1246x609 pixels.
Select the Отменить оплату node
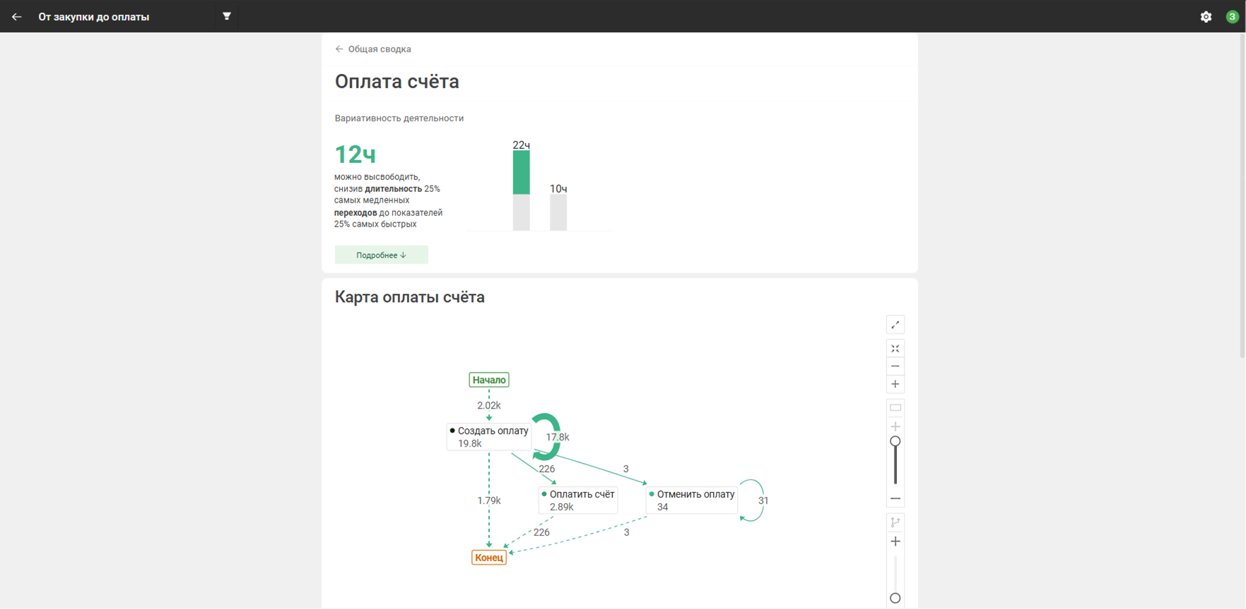(692, 500)
